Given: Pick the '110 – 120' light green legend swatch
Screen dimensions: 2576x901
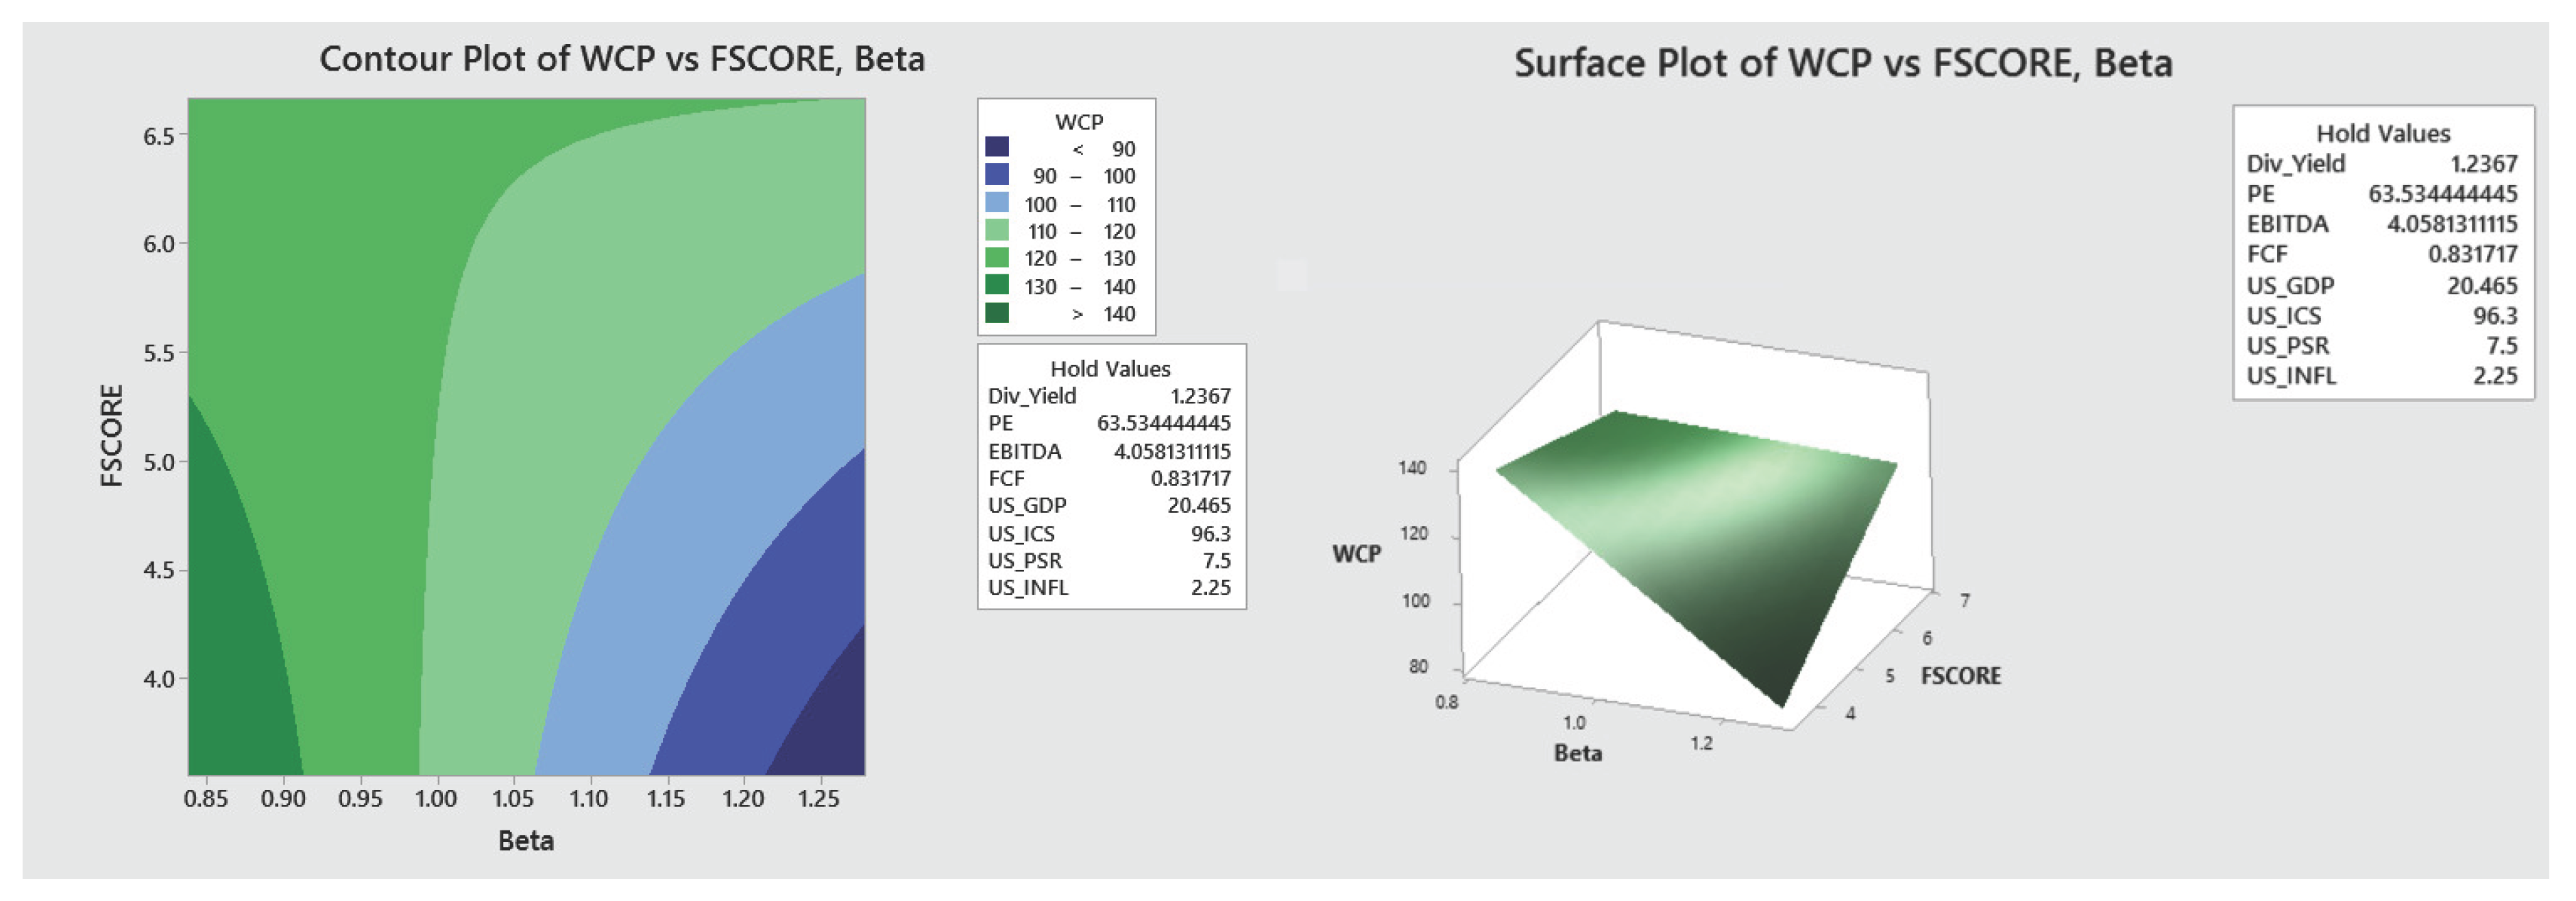Looking at the screenshot, I should point(996,230).
